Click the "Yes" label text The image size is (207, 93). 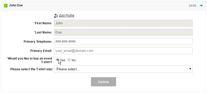pyautogui.click(x=63, y=60)
